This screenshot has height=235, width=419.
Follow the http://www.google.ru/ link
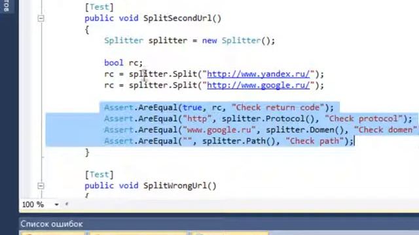259,86
